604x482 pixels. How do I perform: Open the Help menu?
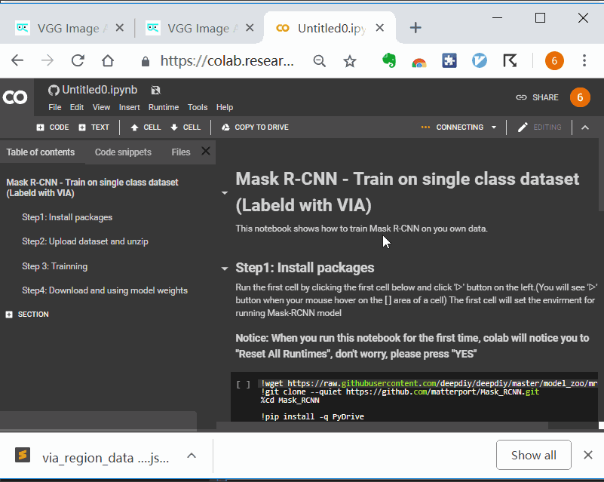pos(225,108)
